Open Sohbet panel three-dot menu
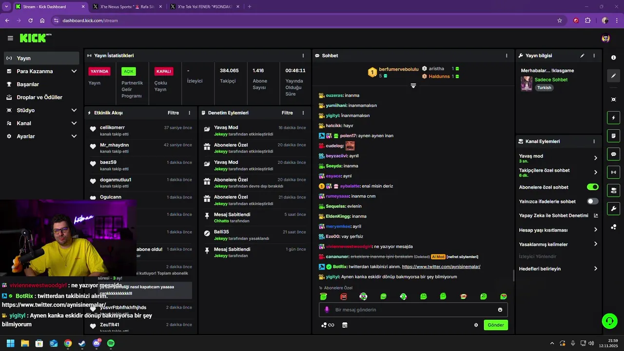Image resolution: width=624 pixels, height=351 pixels. point(507,56)
